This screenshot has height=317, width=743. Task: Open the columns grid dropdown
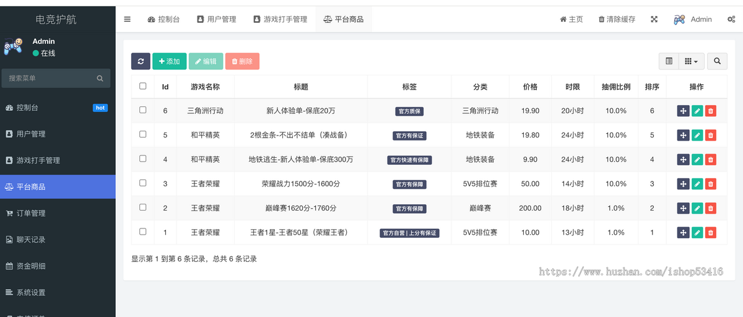691,61
